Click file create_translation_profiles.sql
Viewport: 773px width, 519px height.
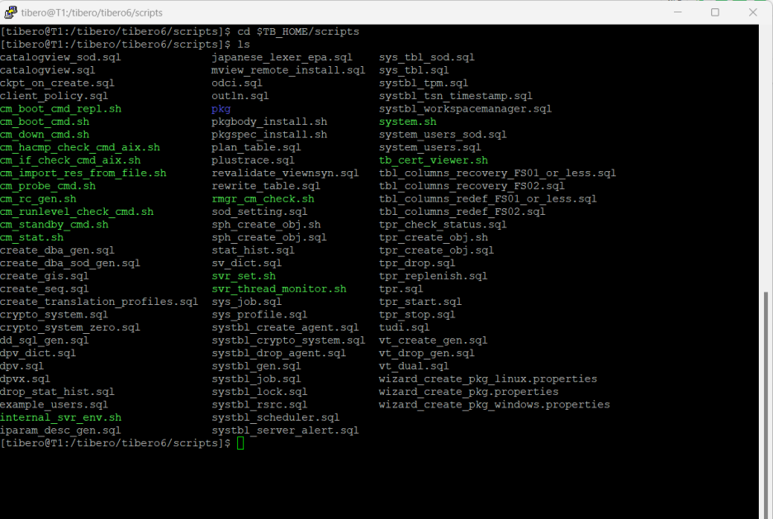coord(98,302)
